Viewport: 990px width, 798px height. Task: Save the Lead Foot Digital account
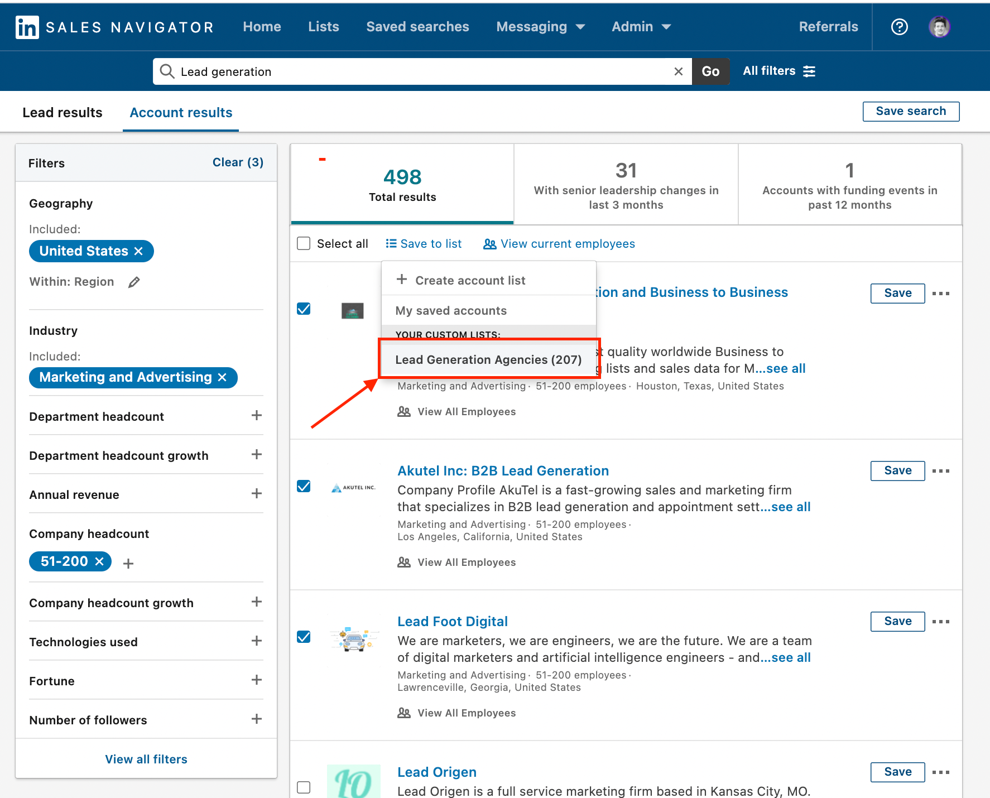(897, 622)
